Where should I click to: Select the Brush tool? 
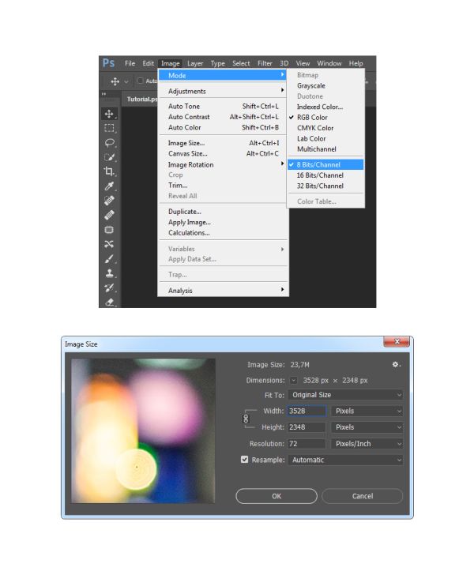point(109,258)
